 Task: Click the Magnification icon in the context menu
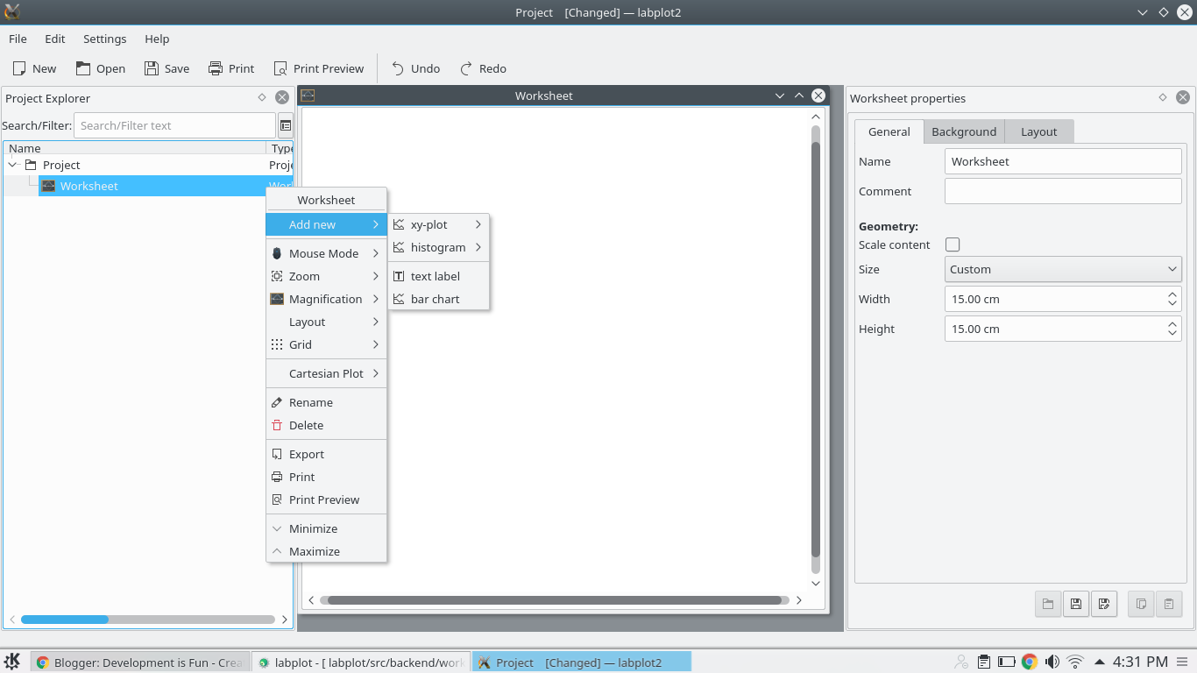(x=277, y=299)
